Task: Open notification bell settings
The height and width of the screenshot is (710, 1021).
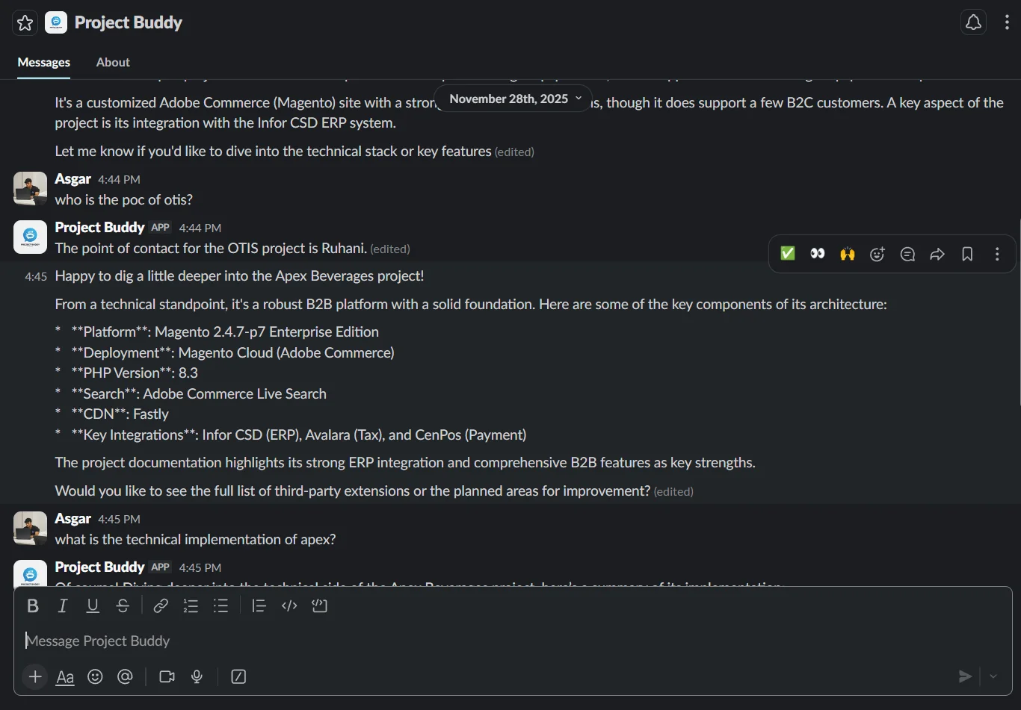Action: [x=973, y=22]
